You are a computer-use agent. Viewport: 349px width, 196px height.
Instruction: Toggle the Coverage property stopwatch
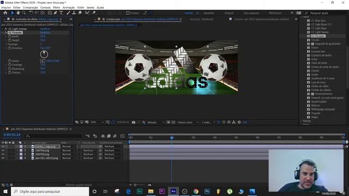point(10,65)
